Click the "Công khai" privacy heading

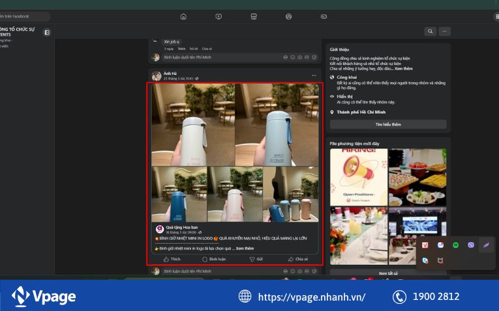tap(346, 77)
